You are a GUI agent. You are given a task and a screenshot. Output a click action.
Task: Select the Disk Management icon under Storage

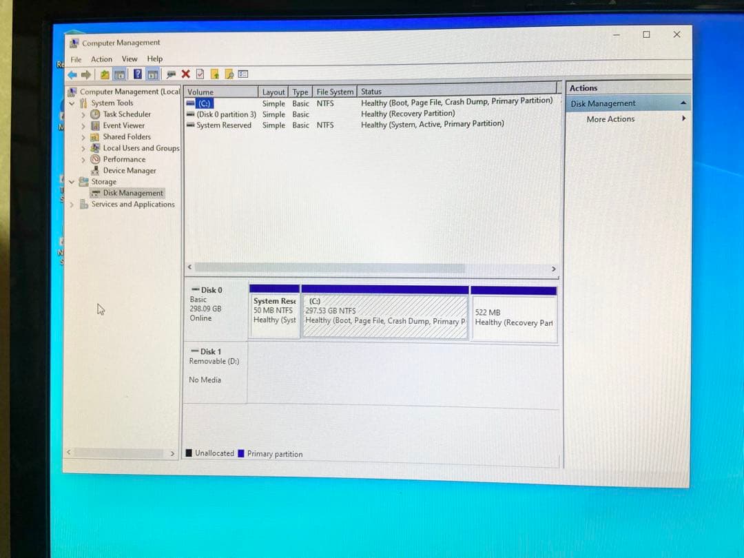tap(94, 192)
